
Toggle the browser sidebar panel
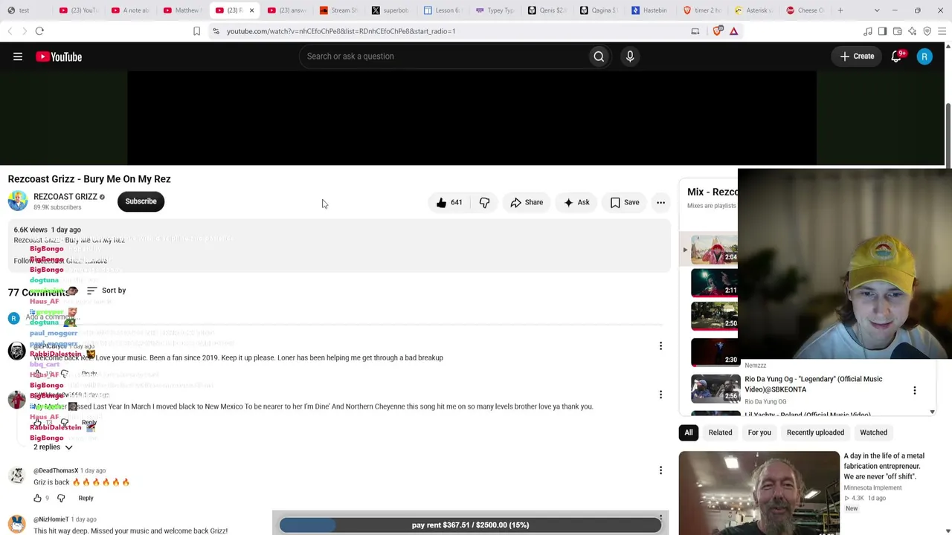[882, 31]
